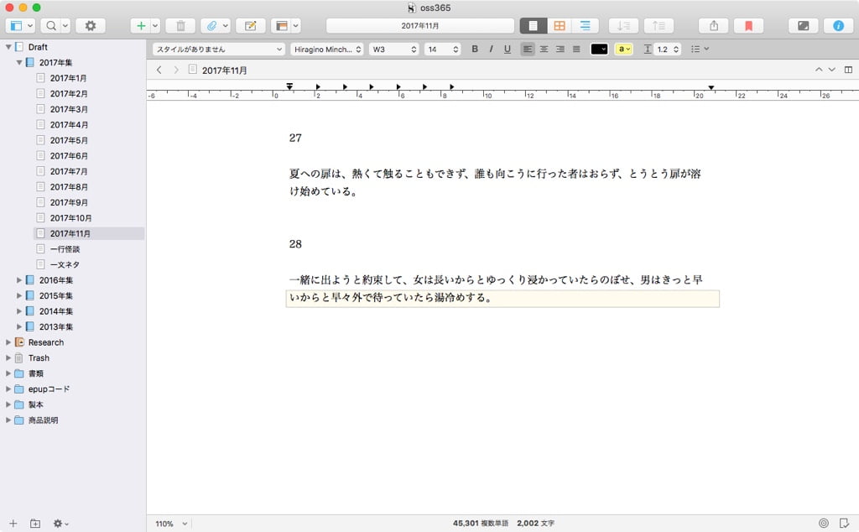Click the word count status text

click(503, 524)
